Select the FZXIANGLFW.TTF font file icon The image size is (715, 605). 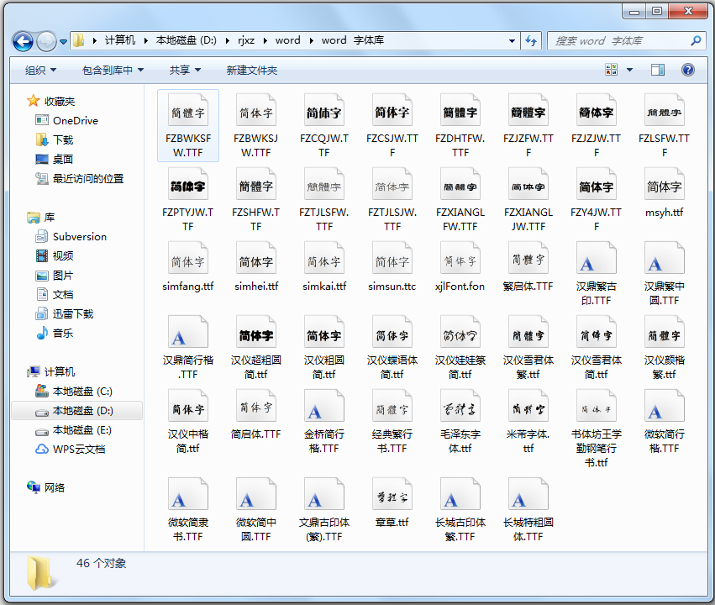point(460,184)
